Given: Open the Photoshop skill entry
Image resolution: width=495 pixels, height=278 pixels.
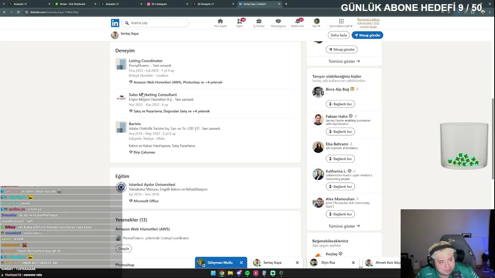Looking at the screenshot, I should (125, 265).
